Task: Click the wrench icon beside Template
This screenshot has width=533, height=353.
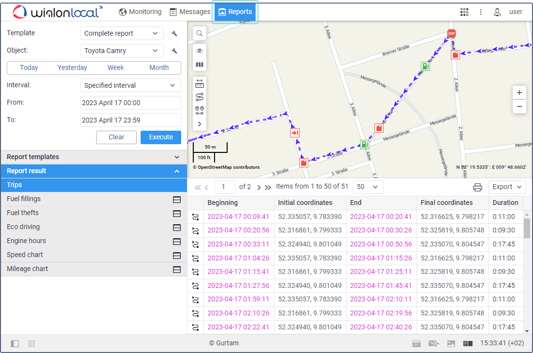Action: (174, 34)
